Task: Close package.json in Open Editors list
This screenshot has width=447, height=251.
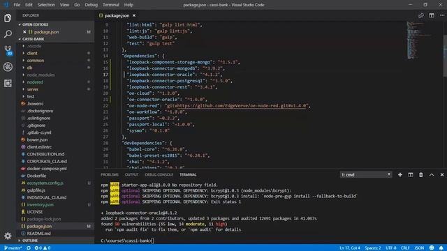Action: click(x=24, y=32)
